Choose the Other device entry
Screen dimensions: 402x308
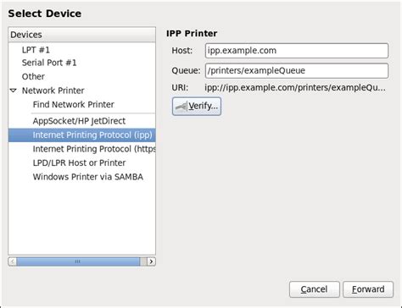coord(82,76)
